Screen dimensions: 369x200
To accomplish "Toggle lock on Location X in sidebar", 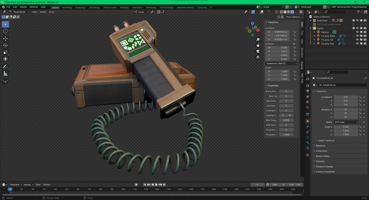I will pos(294,32).
